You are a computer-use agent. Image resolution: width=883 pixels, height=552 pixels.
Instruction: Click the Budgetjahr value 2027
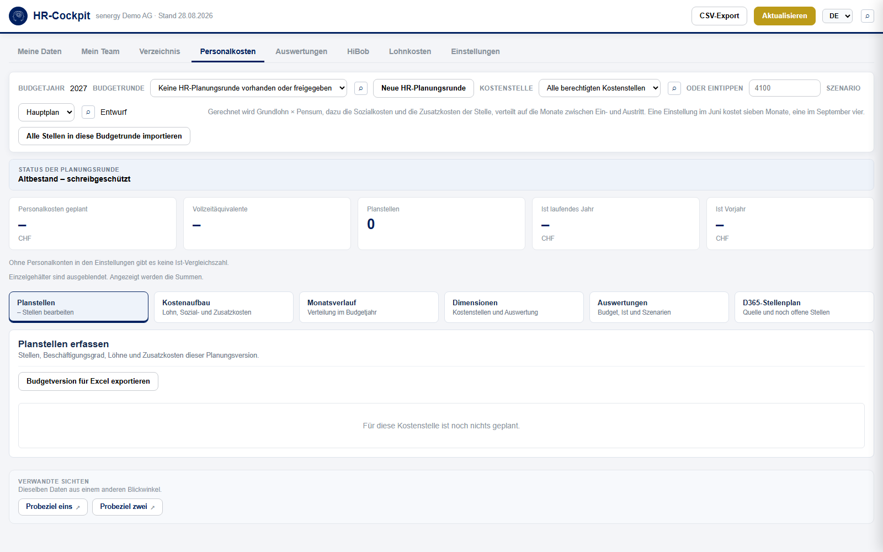click(x=78, y=88)
